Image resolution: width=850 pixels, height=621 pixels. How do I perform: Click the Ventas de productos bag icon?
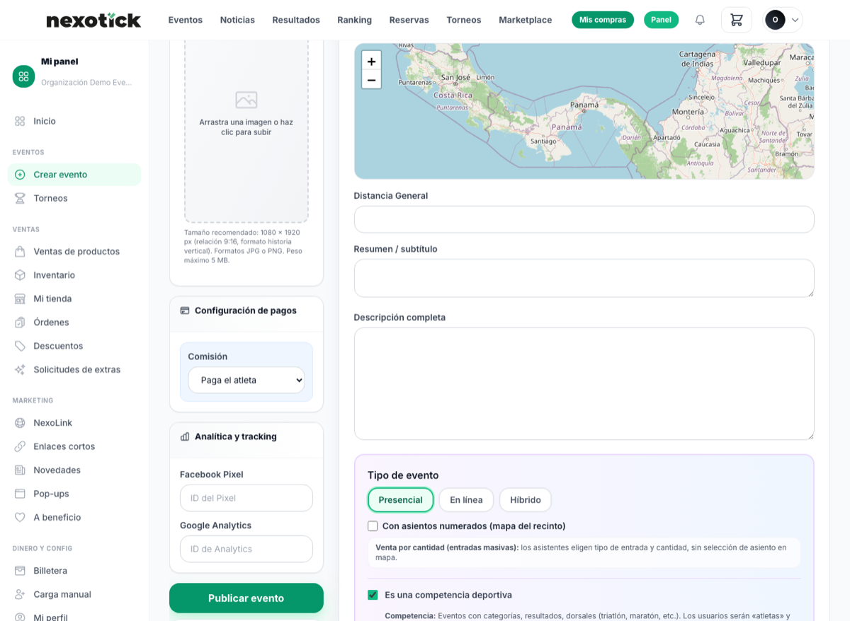tap(20, 251)
